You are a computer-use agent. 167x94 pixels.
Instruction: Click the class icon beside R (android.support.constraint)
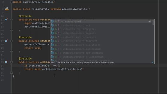pyautogui.click(x=52, y=49)
